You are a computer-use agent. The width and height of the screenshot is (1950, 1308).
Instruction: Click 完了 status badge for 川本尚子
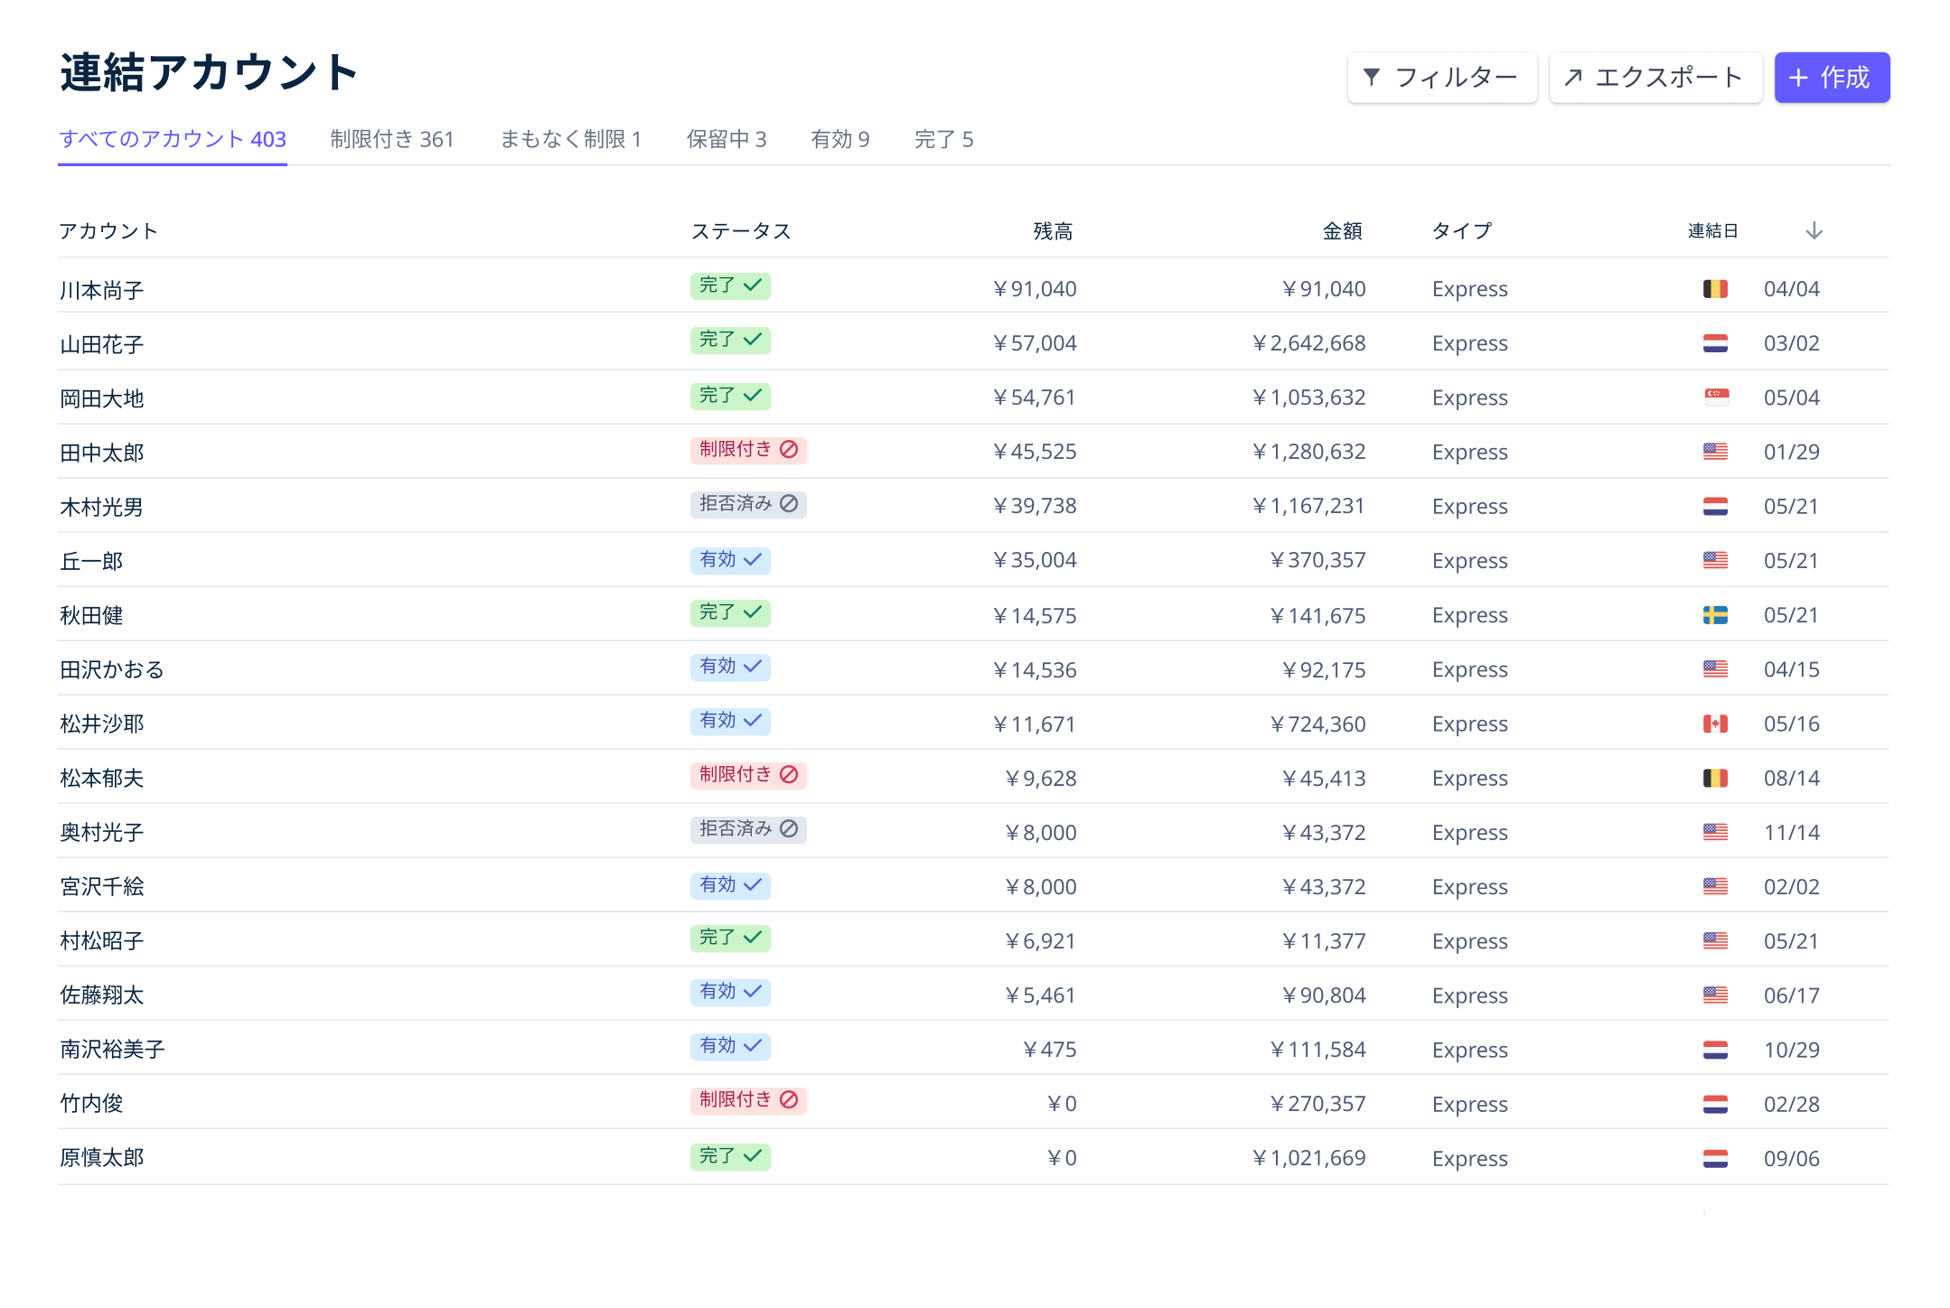tap(730, 285)
